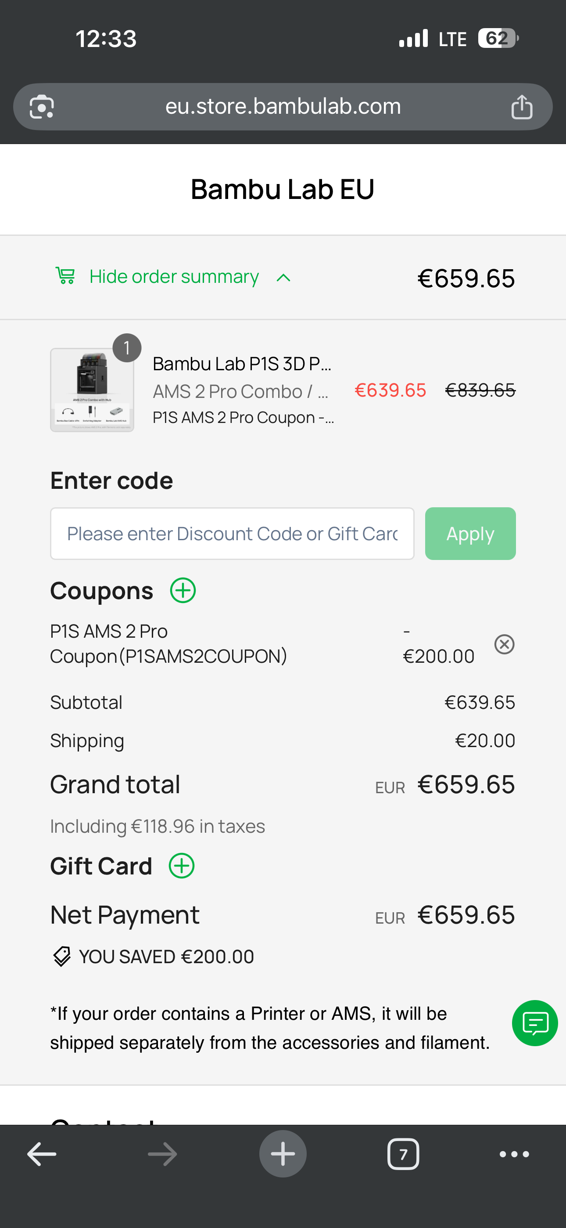Image resolution: width=566 pixels, height=1228 pixels.
Task: Tap the Google Lens camera icon in address bar
Action: coord(41,106)
